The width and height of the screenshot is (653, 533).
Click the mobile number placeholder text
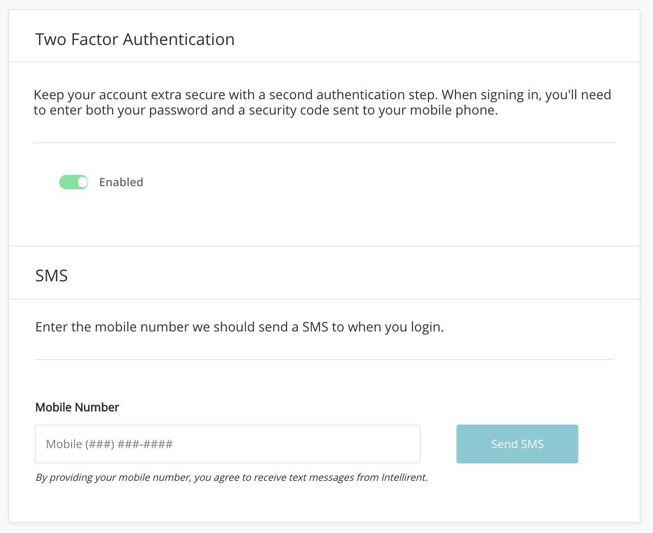click(x=109, y=444)
